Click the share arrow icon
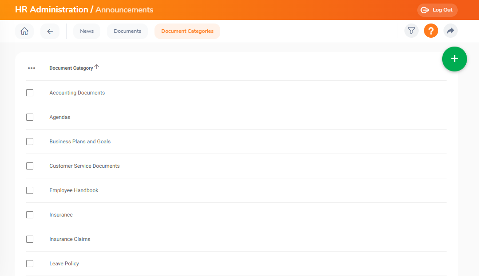Image resolution: width=479 pixels, height=276 pixels. pyautogui.click(x=451, y=31)
